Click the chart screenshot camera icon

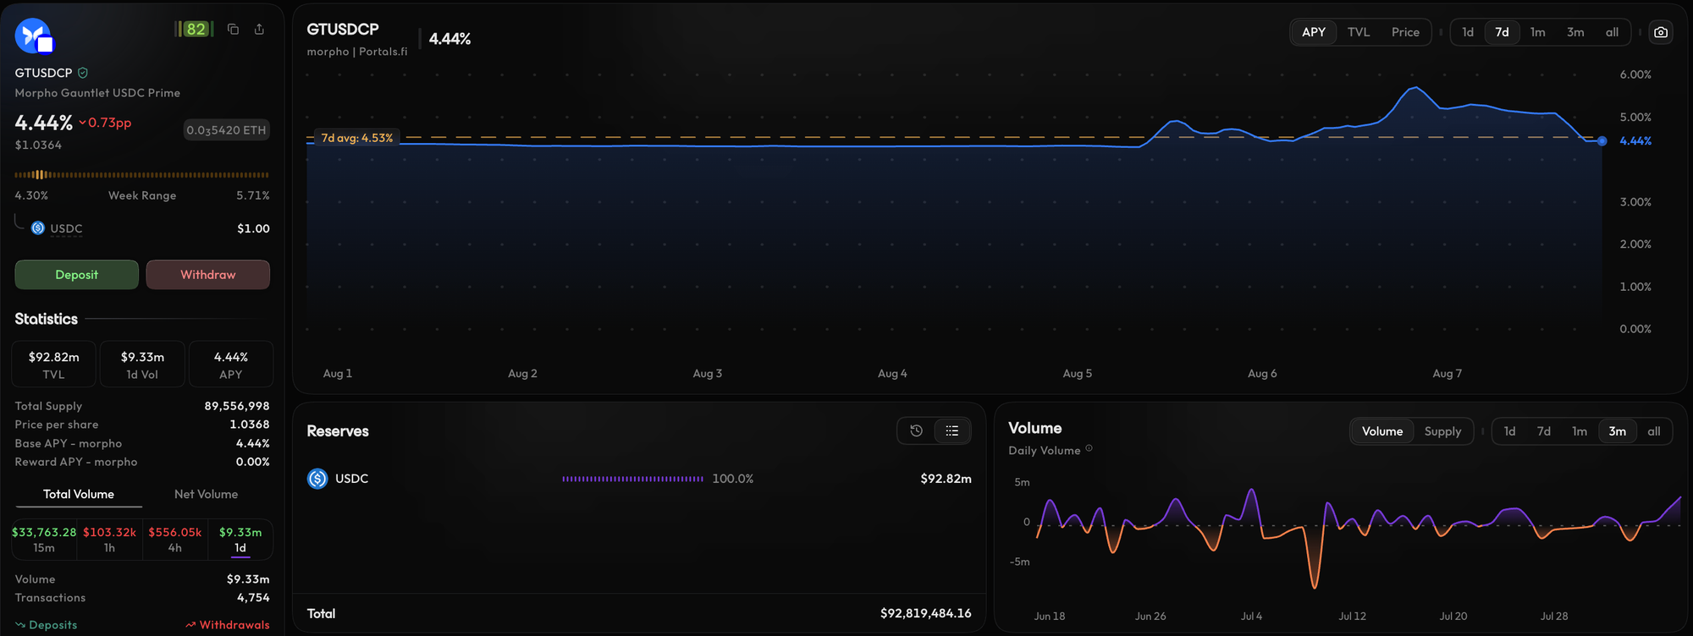[1661, 32]
